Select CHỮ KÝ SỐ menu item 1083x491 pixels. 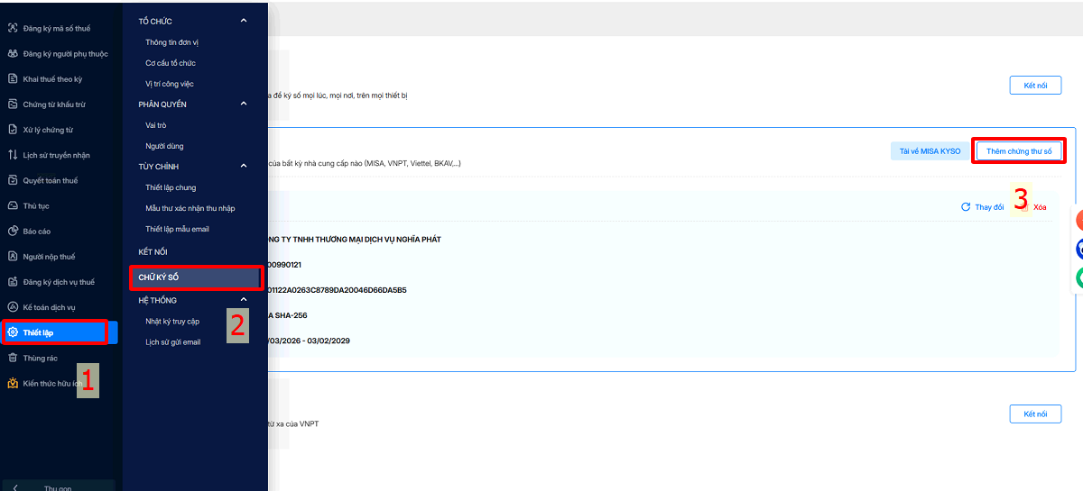[196, 277]
